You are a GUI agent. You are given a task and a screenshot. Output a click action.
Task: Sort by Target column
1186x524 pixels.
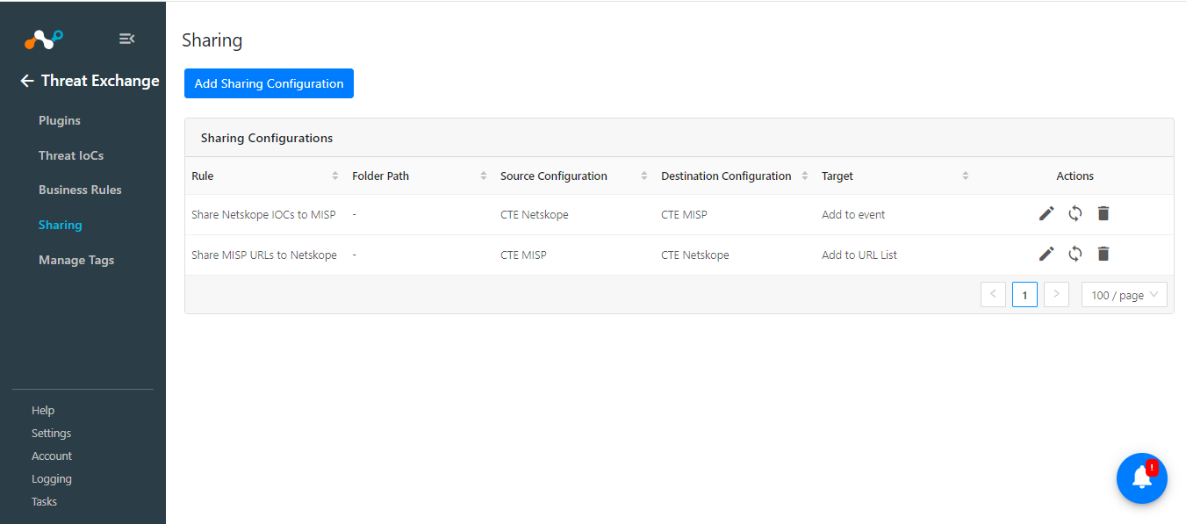pyautogui.click(x=966, y=176)
